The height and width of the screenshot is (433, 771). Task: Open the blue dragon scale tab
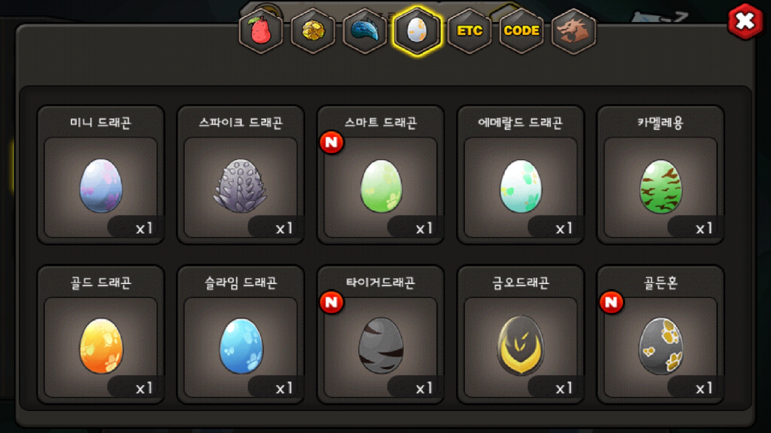365,31
